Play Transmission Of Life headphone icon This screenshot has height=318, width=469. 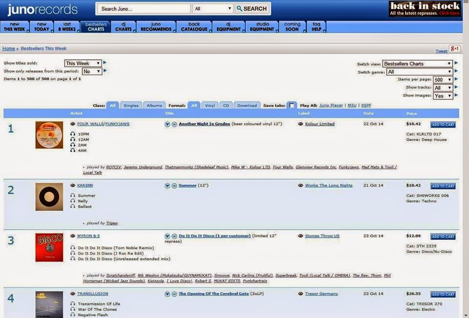tap(73, 304)
